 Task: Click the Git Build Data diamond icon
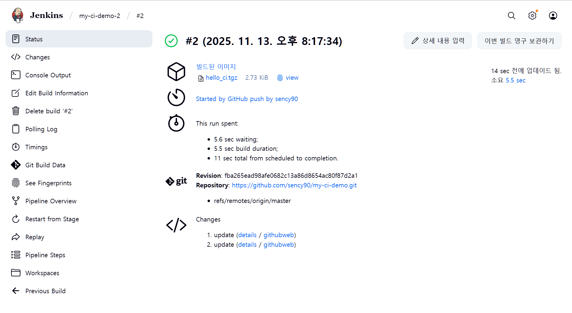pyautogui.click(x=16, y=165)
